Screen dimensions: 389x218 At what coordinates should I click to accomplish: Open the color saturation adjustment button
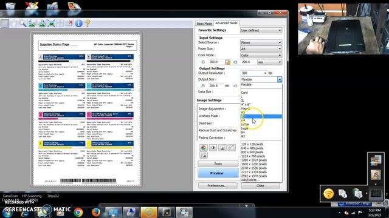tap(204, 148)
